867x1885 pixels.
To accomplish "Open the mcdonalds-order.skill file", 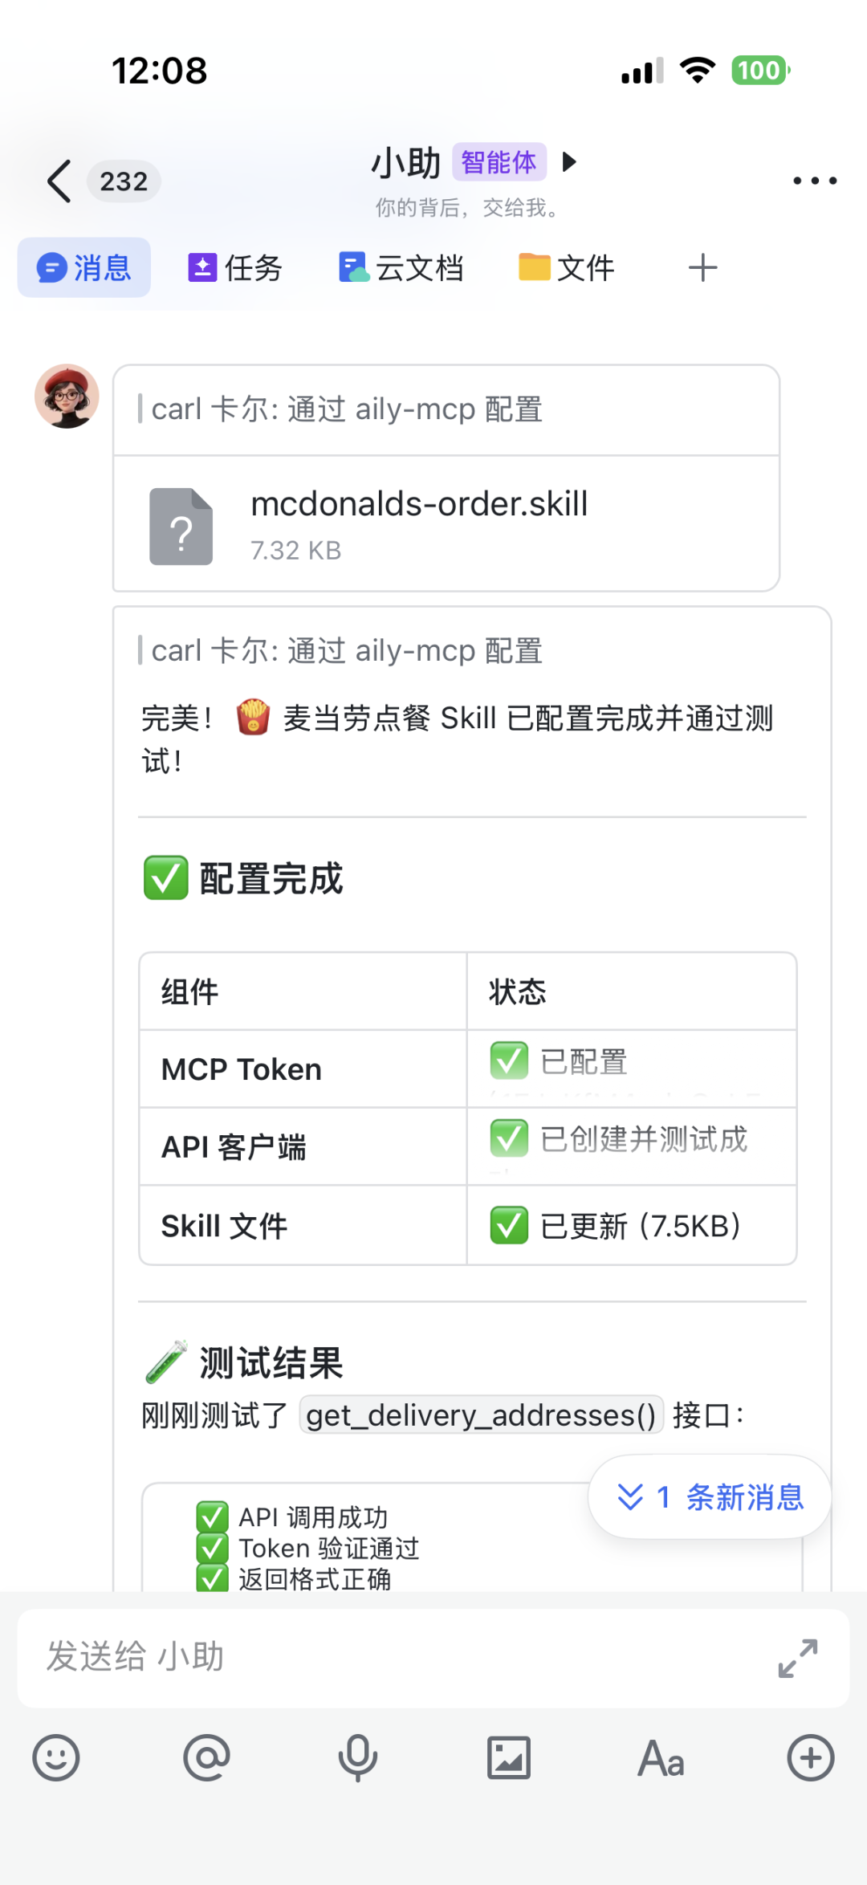I will (446, 524).
